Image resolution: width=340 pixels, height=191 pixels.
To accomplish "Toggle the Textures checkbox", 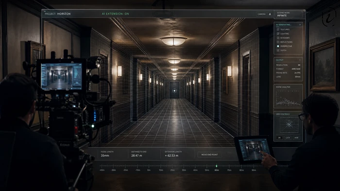I will (278, 29).
